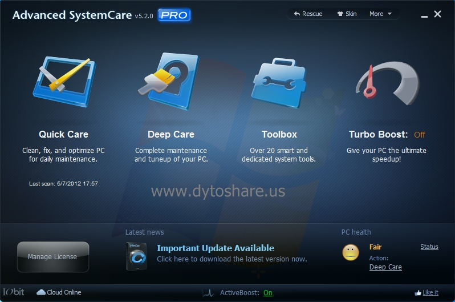Open Cloud Online in the status bar
Viewport: 455px width, 302px height.
(x=59, y=292)
